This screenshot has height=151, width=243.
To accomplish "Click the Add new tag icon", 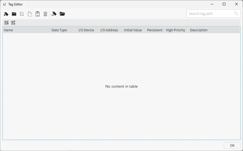I will (x=6, y=14).
